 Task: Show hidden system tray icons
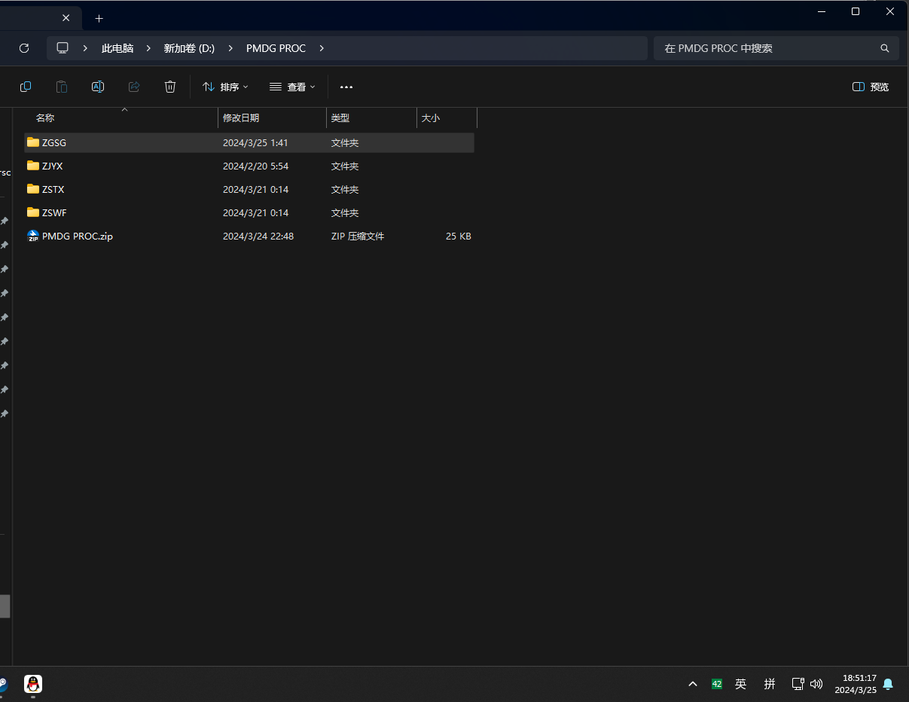(x=693, y=684)
